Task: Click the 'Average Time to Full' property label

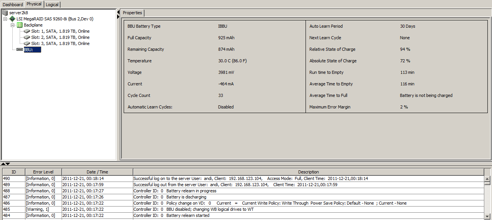Action: tap(328, 95)
